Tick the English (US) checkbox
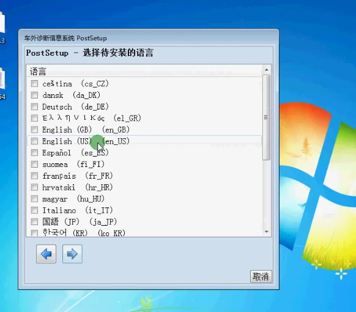Screen dimensions: 356x312 tap(34, 141)
